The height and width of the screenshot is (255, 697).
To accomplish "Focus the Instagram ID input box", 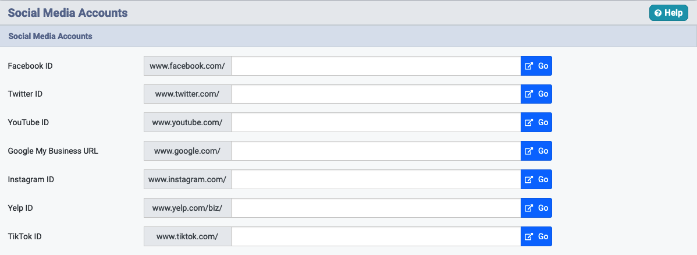I will point(376,179).
